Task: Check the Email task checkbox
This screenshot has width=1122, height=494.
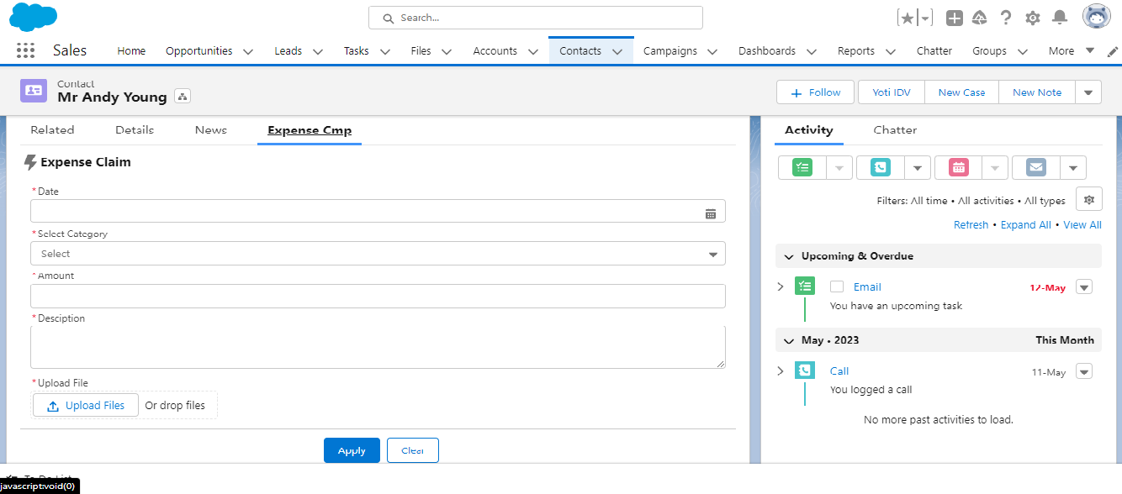Action: click(837, 286)
